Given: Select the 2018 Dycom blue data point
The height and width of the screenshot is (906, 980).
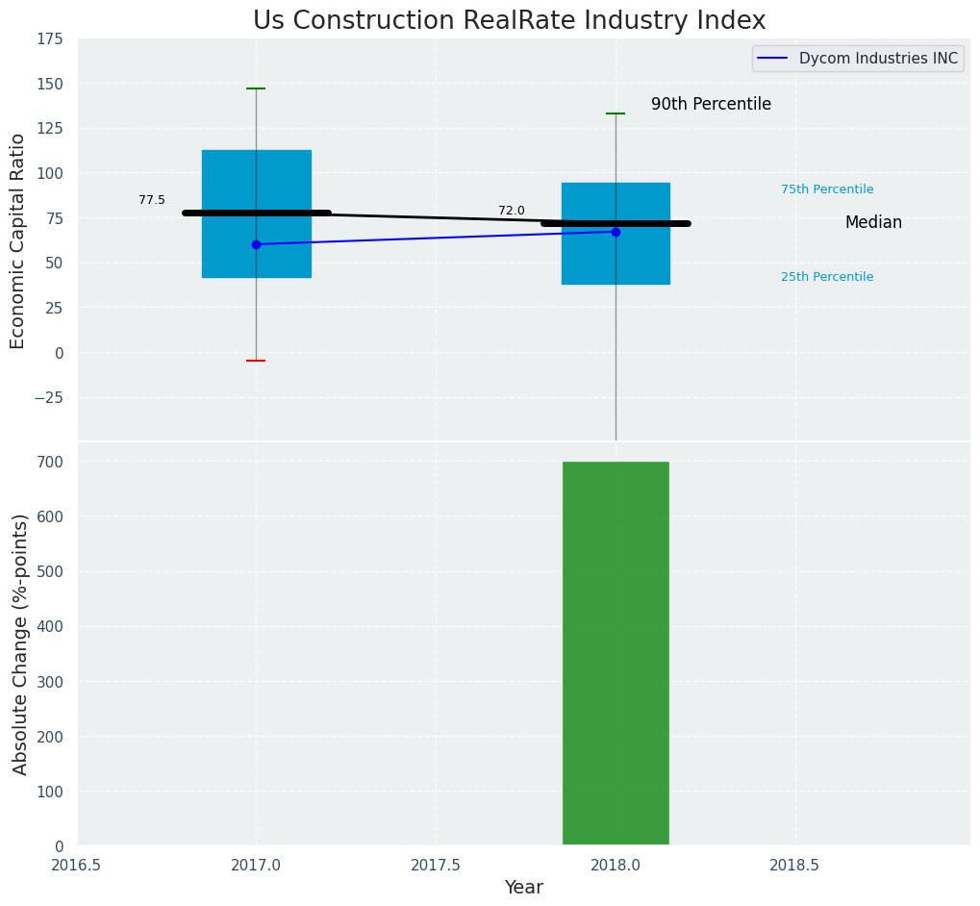Looking at the screenshot, I should click(616, 232).
